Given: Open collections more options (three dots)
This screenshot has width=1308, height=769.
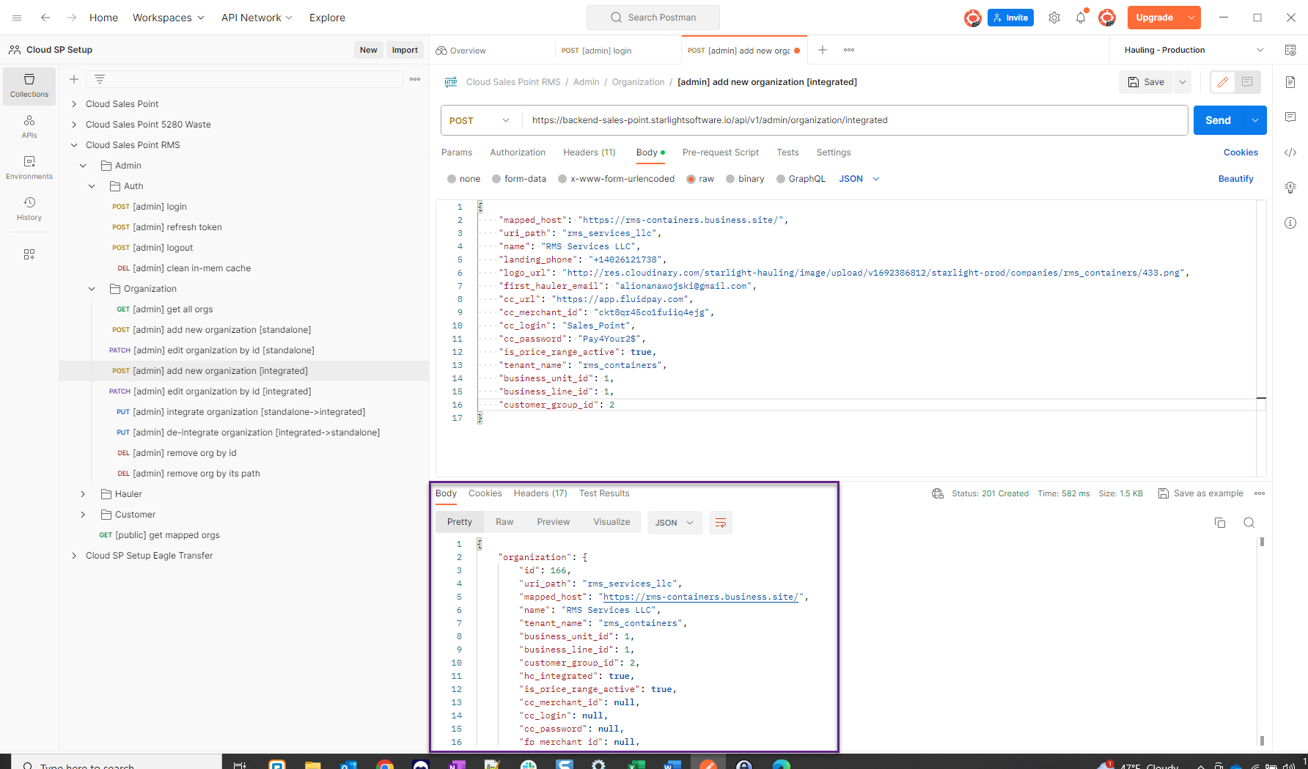Looking at the screenshot, I should click(x=415, y=79).
